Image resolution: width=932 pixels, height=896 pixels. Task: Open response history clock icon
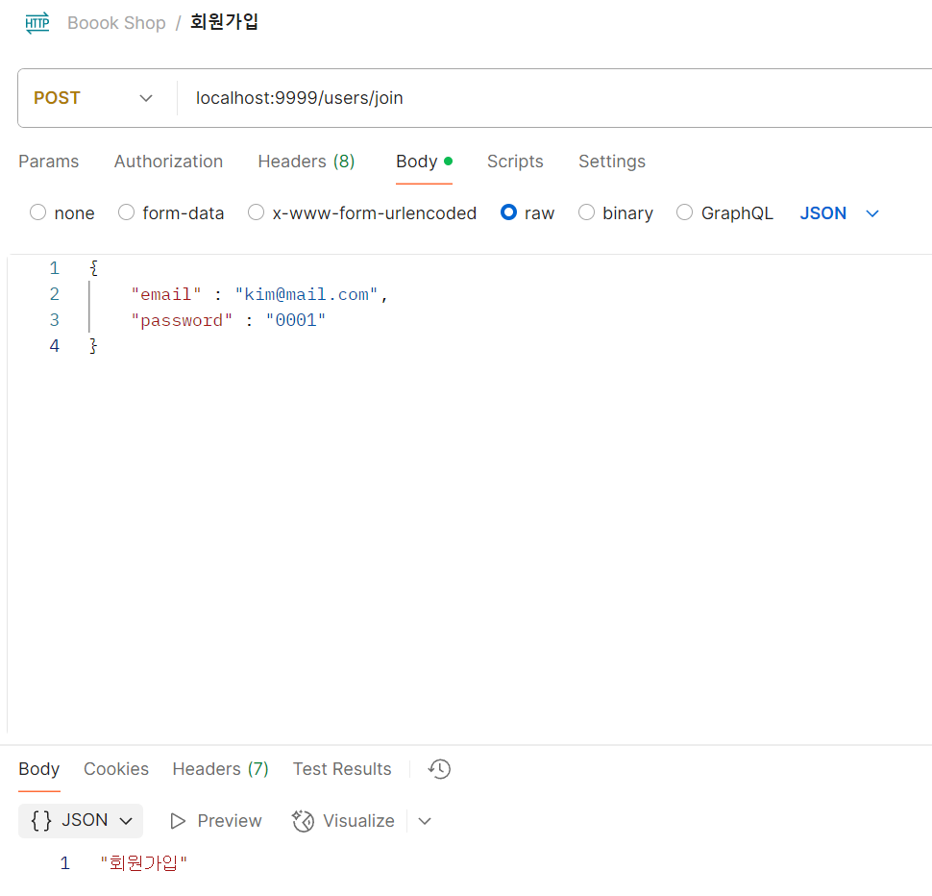[x=439, y=769]
